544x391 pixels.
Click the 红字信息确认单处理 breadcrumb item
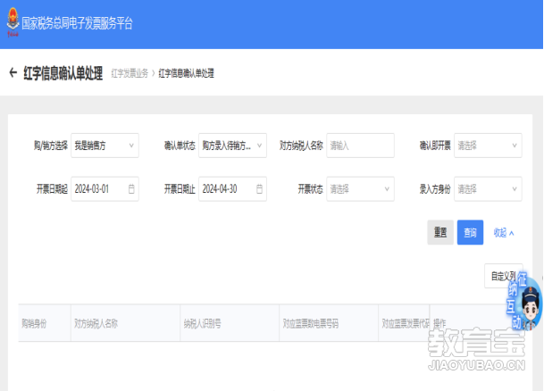[187, 73]
